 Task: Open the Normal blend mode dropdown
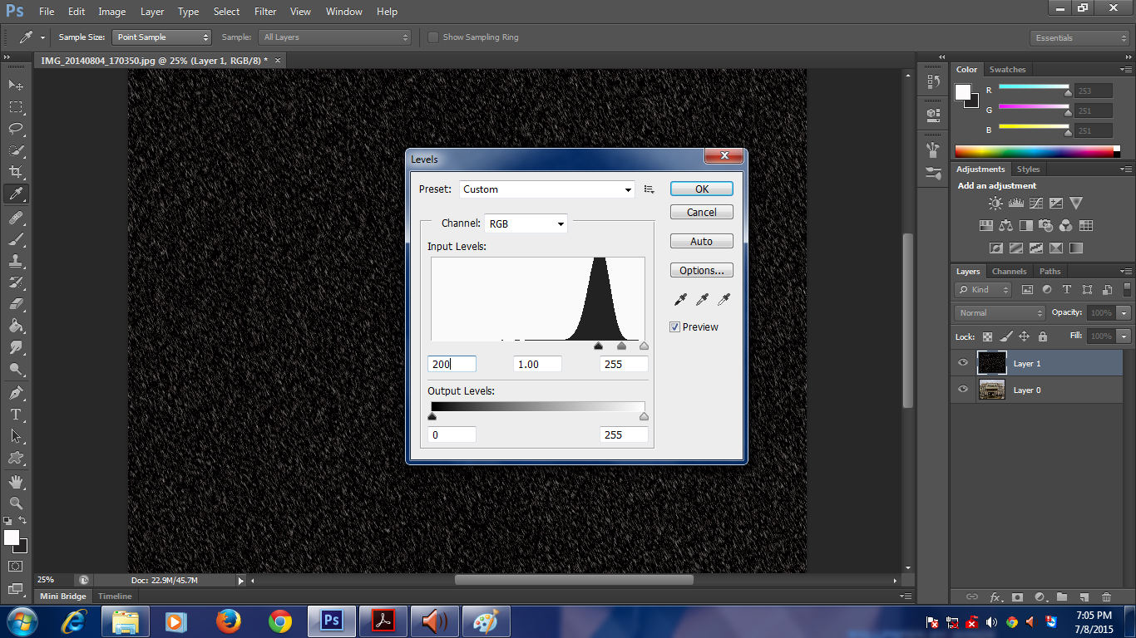1000,313
